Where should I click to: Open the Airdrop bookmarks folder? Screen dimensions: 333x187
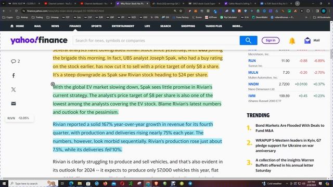(x=22, y=17)
